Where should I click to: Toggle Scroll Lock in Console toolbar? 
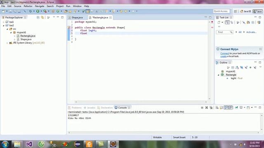[x=221, y=108]
